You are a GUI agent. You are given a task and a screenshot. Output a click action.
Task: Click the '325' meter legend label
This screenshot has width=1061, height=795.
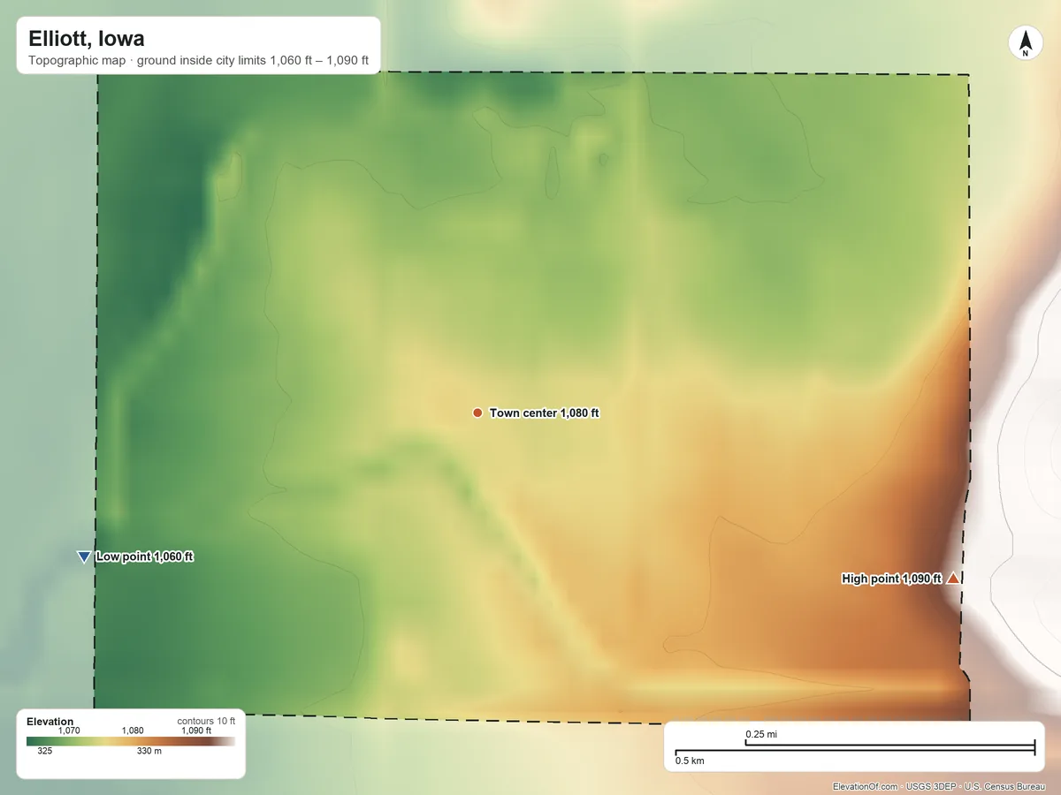(x=45, y=752)
